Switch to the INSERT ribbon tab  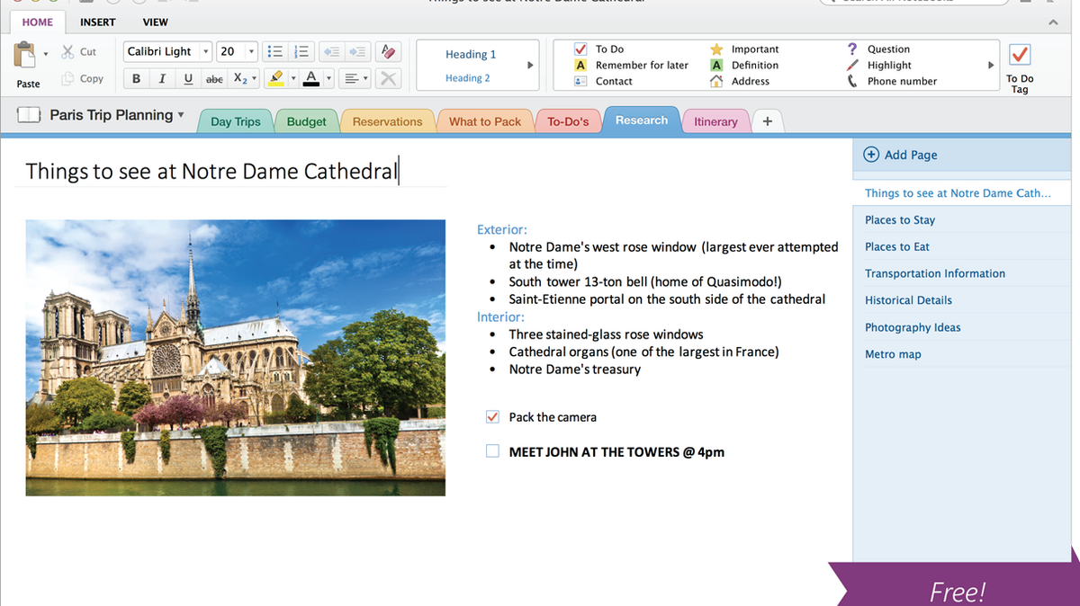coord(97,22)
